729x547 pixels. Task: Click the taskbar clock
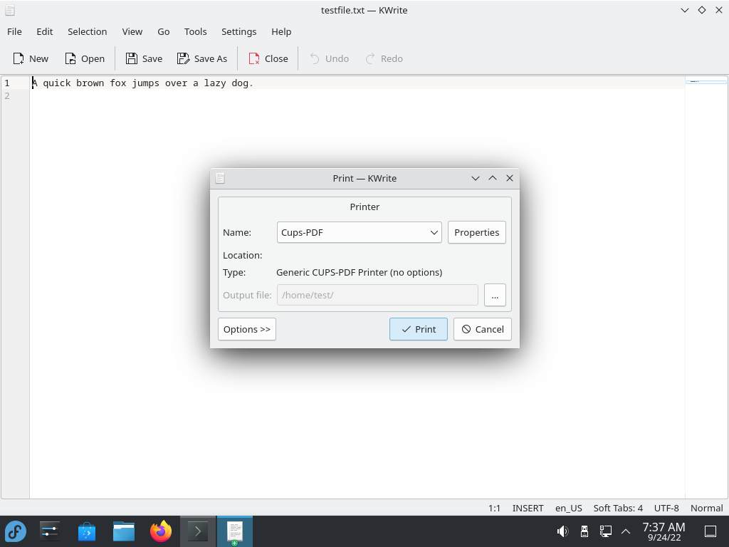point(664,531)
